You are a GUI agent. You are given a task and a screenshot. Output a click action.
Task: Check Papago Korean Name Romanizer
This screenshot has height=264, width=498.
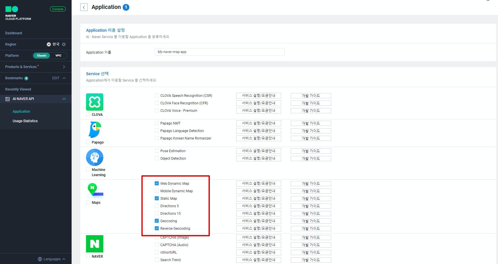point(157,138)
